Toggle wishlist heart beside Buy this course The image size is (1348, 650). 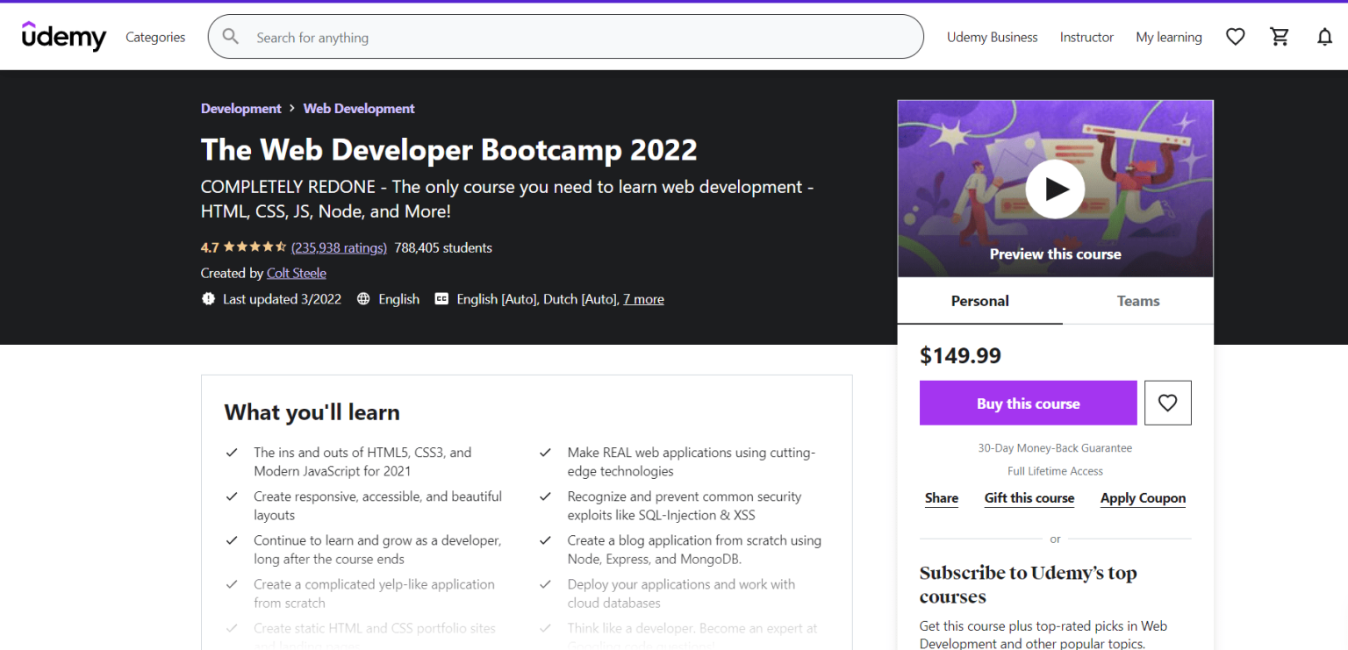(x=1167, y=402)
